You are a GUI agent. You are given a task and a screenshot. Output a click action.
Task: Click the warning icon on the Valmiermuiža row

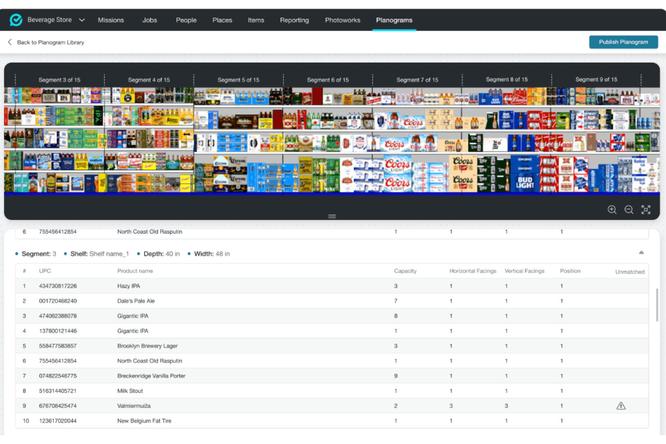621,405
